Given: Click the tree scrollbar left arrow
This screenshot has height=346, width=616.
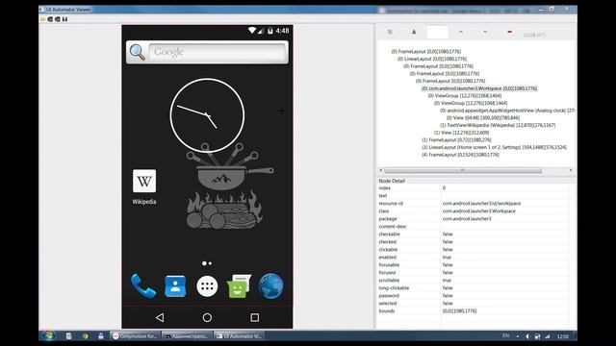Looking at the screenshot, I should (380, 170).
